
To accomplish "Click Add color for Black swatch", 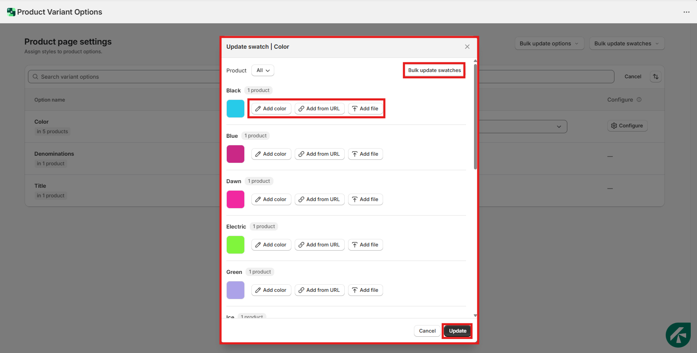I will tap(271, 109).
